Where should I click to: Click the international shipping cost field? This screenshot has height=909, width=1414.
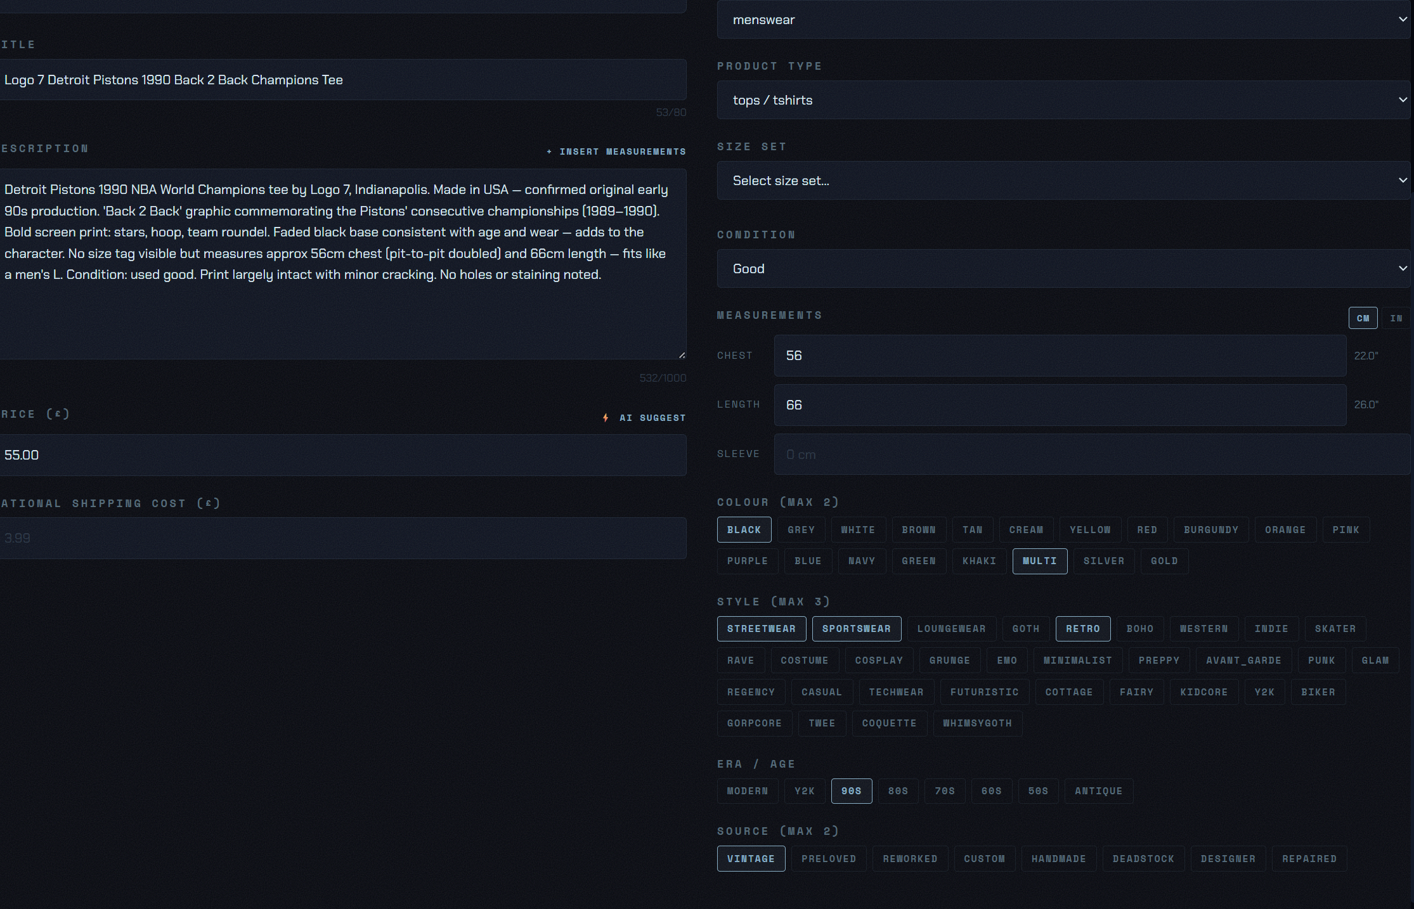coord(342,538)
